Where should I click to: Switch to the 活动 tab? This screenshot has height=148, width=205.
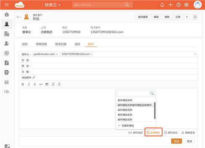[77, 44]
